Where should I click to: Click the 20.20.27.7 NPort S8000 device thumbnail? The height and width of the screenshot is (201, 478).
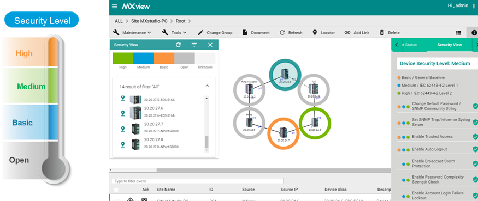pyautogui.click(x=135, y=129)
